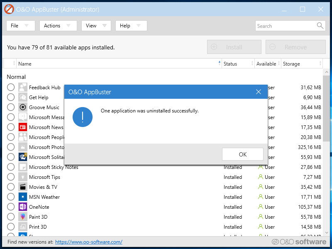332x249 pixels.
Task: Open the File dropdown menu
Action: coord(20,26)
